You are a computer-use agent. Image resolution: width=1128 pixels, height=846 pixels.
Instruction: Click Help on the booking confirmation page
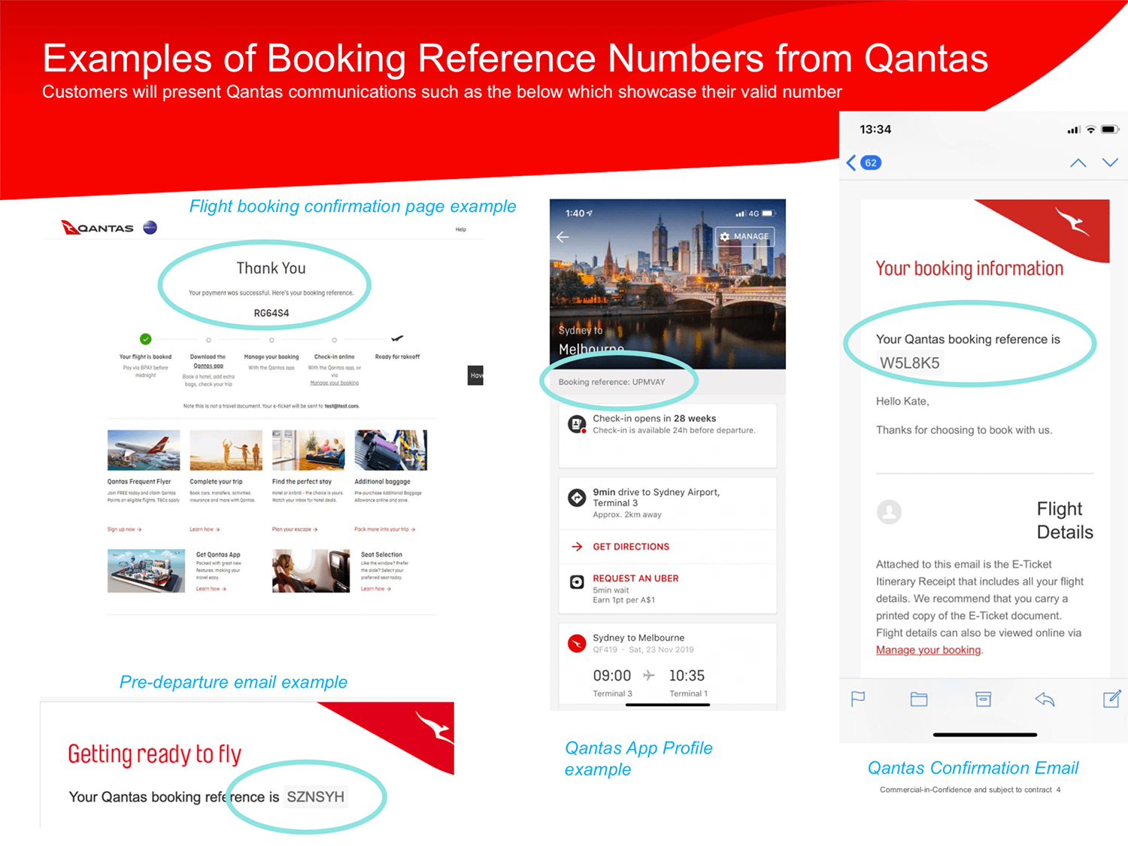[461, 229]
